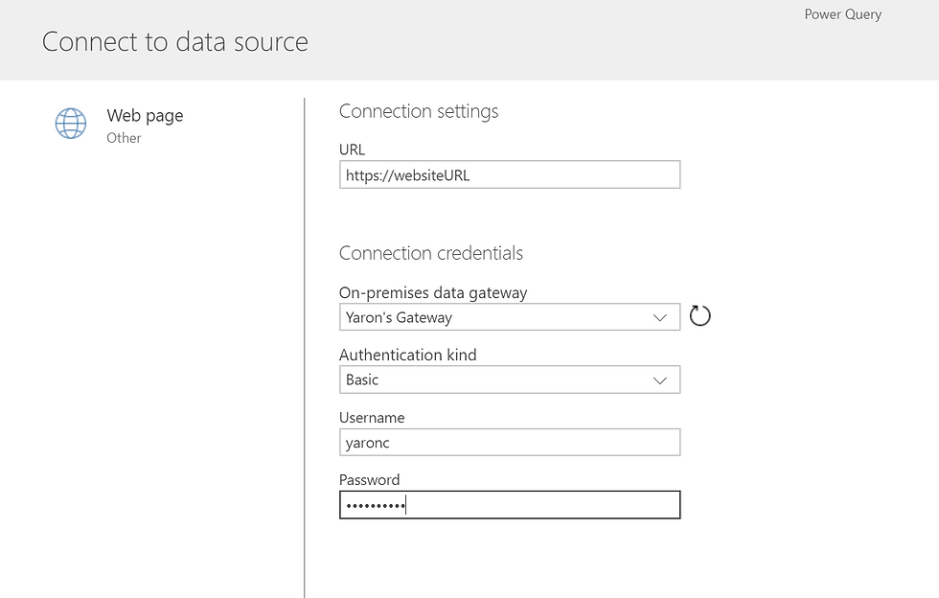Click the Connection credentials heading
This screenshot has width=939, height=598.
[x=430, y=253]
